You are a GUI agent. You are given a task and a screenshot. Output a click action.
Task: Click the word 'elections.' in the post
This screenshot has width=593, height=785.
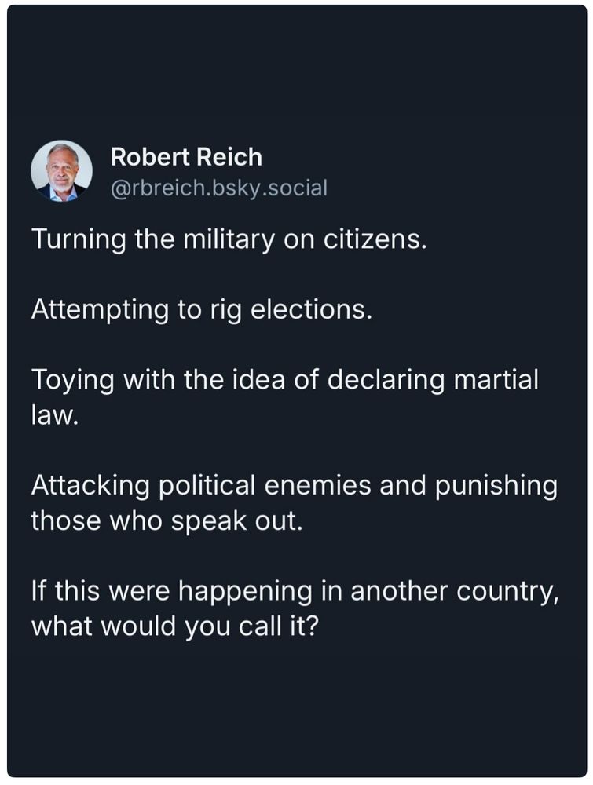click(x=311, y=309)
